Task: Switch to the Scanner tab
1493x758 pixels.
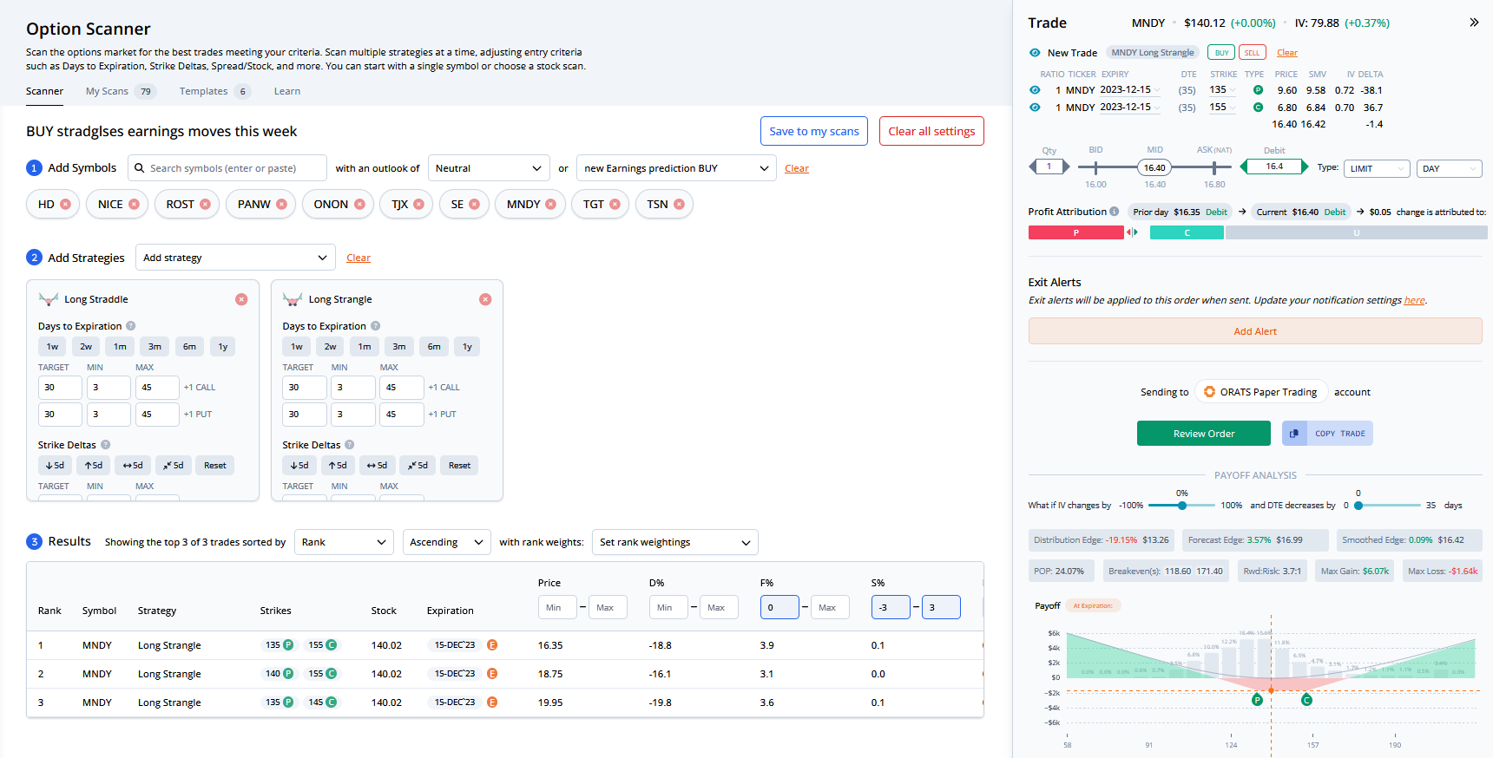Action: pyautogui.click(x=44, y=91)
